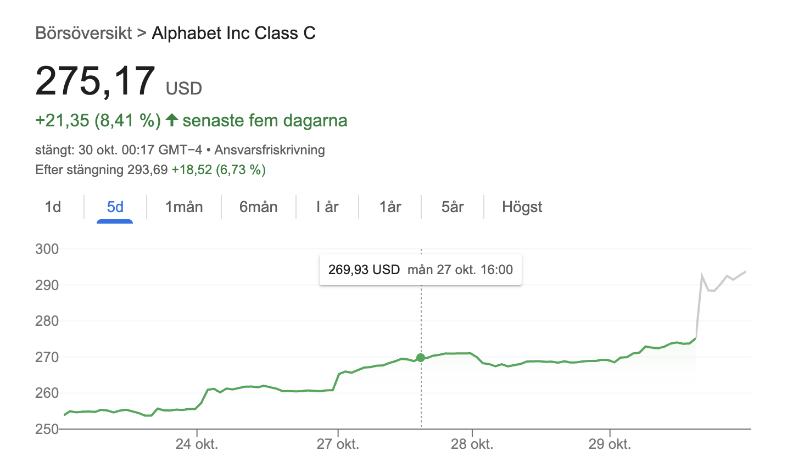Click the 28 okt. date axis label
This screenshot has height=467, width=804.
pyautogui.click(x=472, y=444)
